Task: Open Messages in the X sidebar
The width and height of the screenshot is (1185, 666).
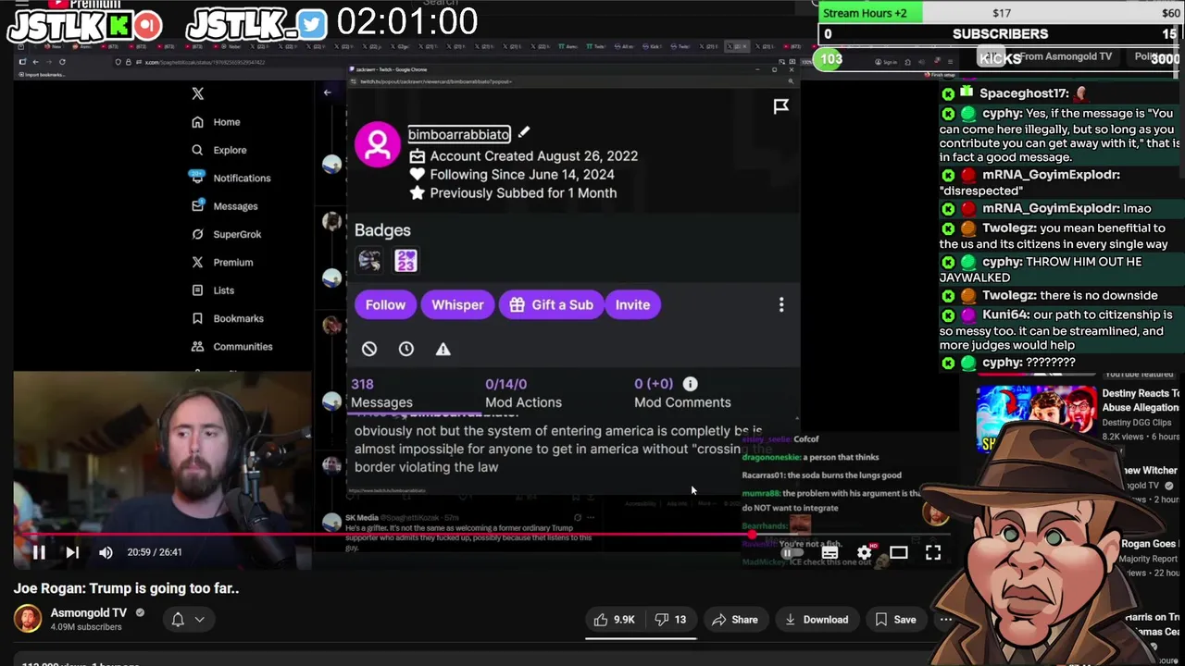Action: pyautogui.click(x=224, y=206)
